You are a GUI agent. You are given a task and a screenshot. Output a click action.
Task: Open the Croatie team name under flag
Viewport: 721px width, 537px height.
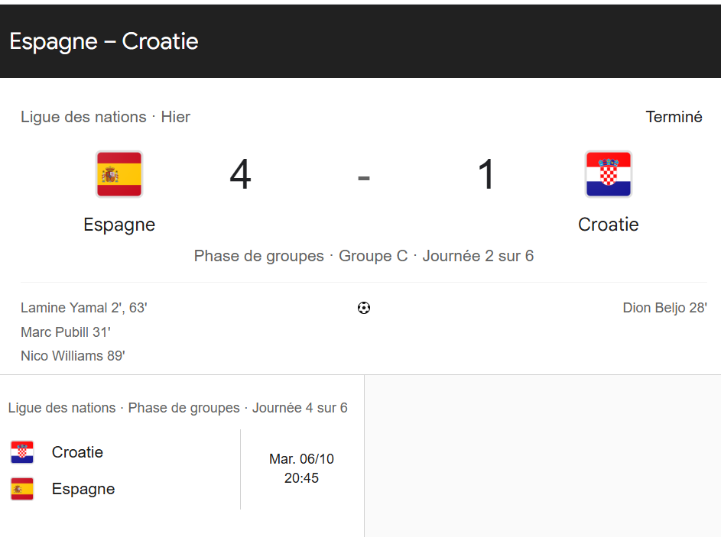(609, 225)
